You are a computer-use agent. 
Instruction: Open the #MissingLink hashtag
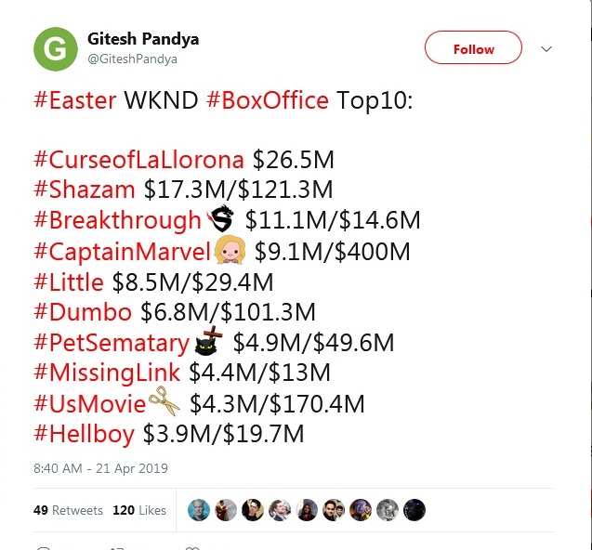pyautogui.click(x=107, y=373)
